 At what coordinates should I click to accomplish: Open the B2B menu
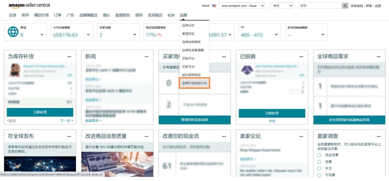(171, 15)
